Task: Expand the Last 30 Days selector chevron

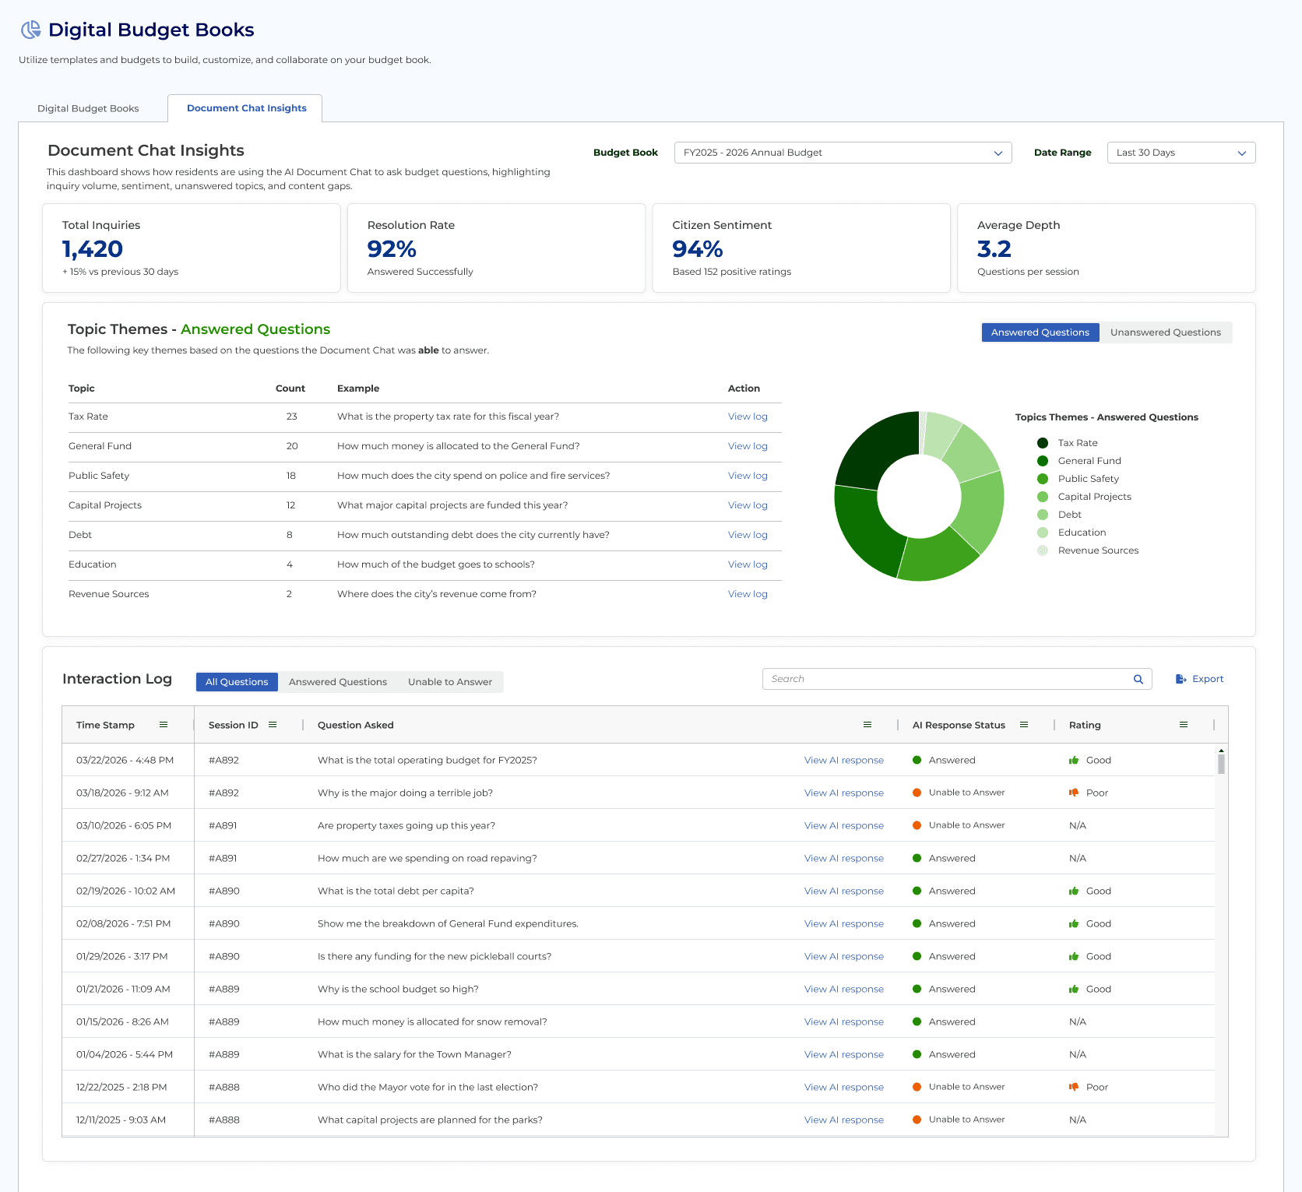Action: [x=1244, y=153]
